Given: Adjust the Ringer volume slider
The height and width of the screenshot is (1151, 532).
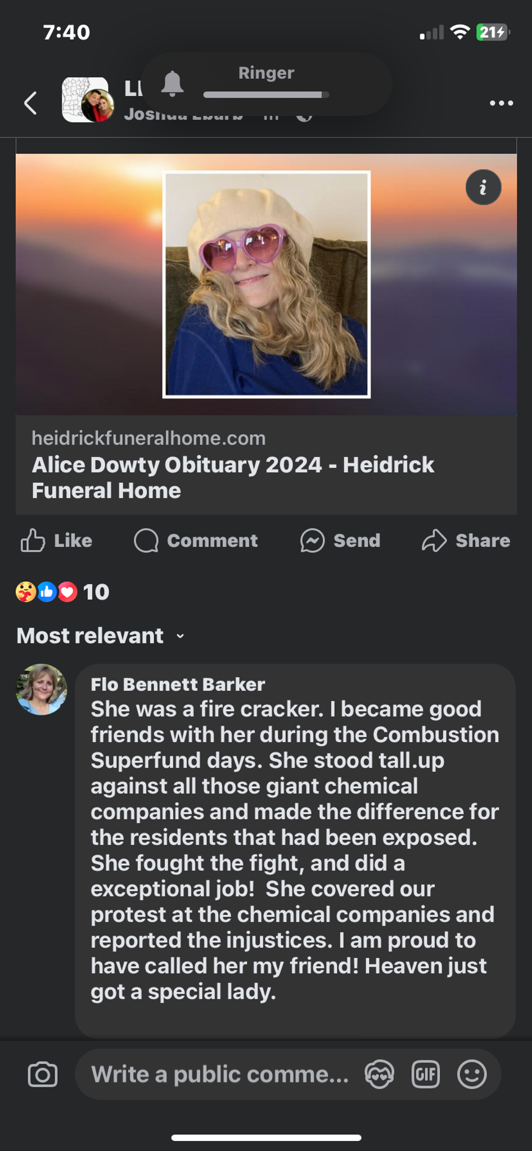Looking at the screenshot, I should point(266,95).
